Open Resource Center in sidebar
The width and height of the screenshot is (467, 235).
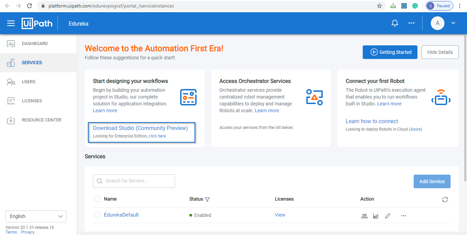(38, 120)
